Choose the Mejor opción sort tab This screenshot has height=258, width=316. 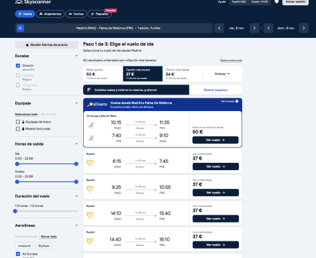point(103,74)
